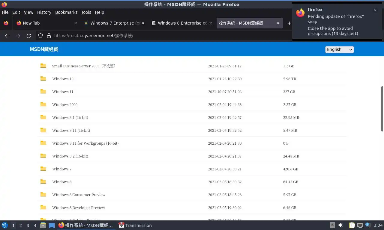
Task: Open the Tools menu
Action: coord(86,12)
